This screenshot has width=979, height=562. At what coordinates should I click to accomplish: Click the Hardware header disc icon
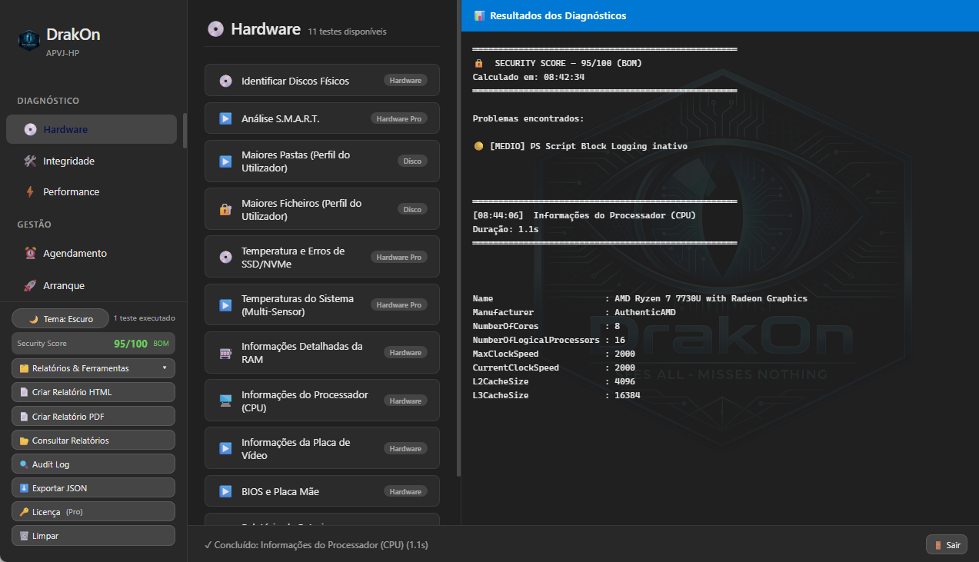(x=215, y=29)
